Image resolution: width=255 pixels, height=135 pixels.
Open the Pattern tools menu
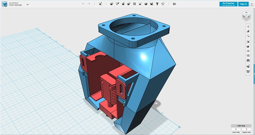coord(135,4)
